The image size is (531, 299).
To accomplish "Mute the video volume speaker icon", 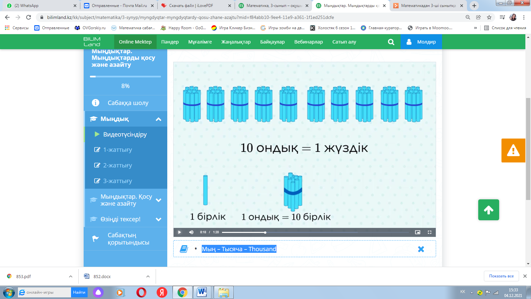I will click(x=191, y=232).
